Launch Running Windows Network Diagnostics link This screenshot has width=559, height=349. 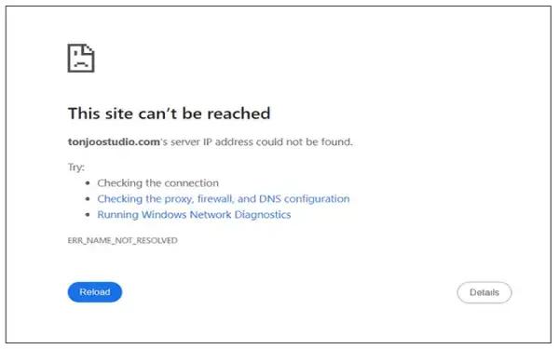point(194,215)
